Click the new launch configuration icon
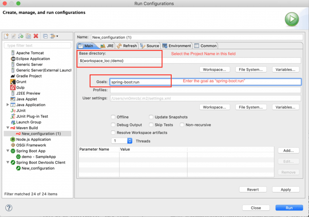The image size is (309, 217). [x=6, y=36]
